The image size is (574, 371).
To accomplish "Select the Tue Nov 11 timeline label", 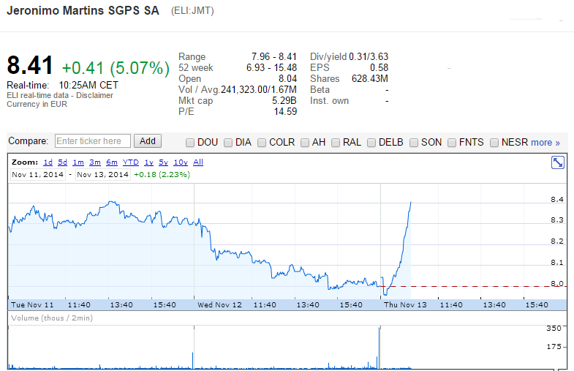I will [32, 304].
